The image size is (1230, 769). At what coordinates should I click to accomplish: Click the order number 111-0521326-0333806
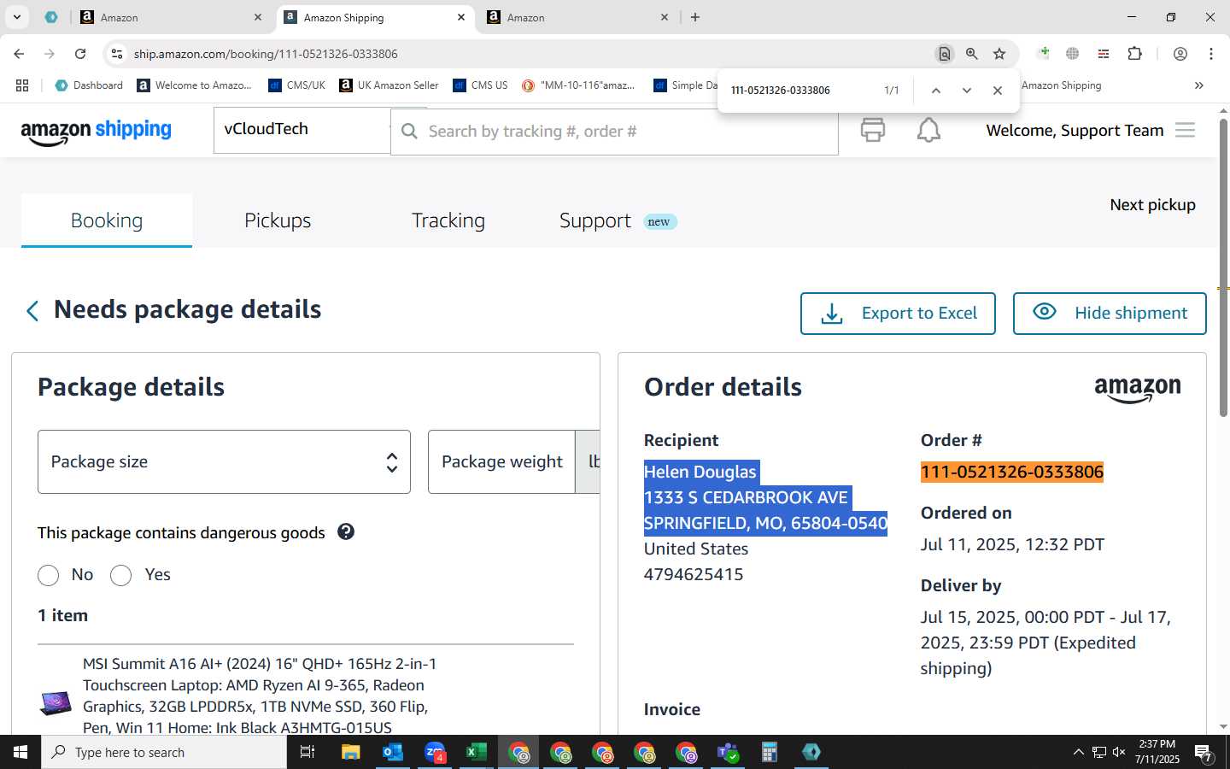(x=1012, y=472)
